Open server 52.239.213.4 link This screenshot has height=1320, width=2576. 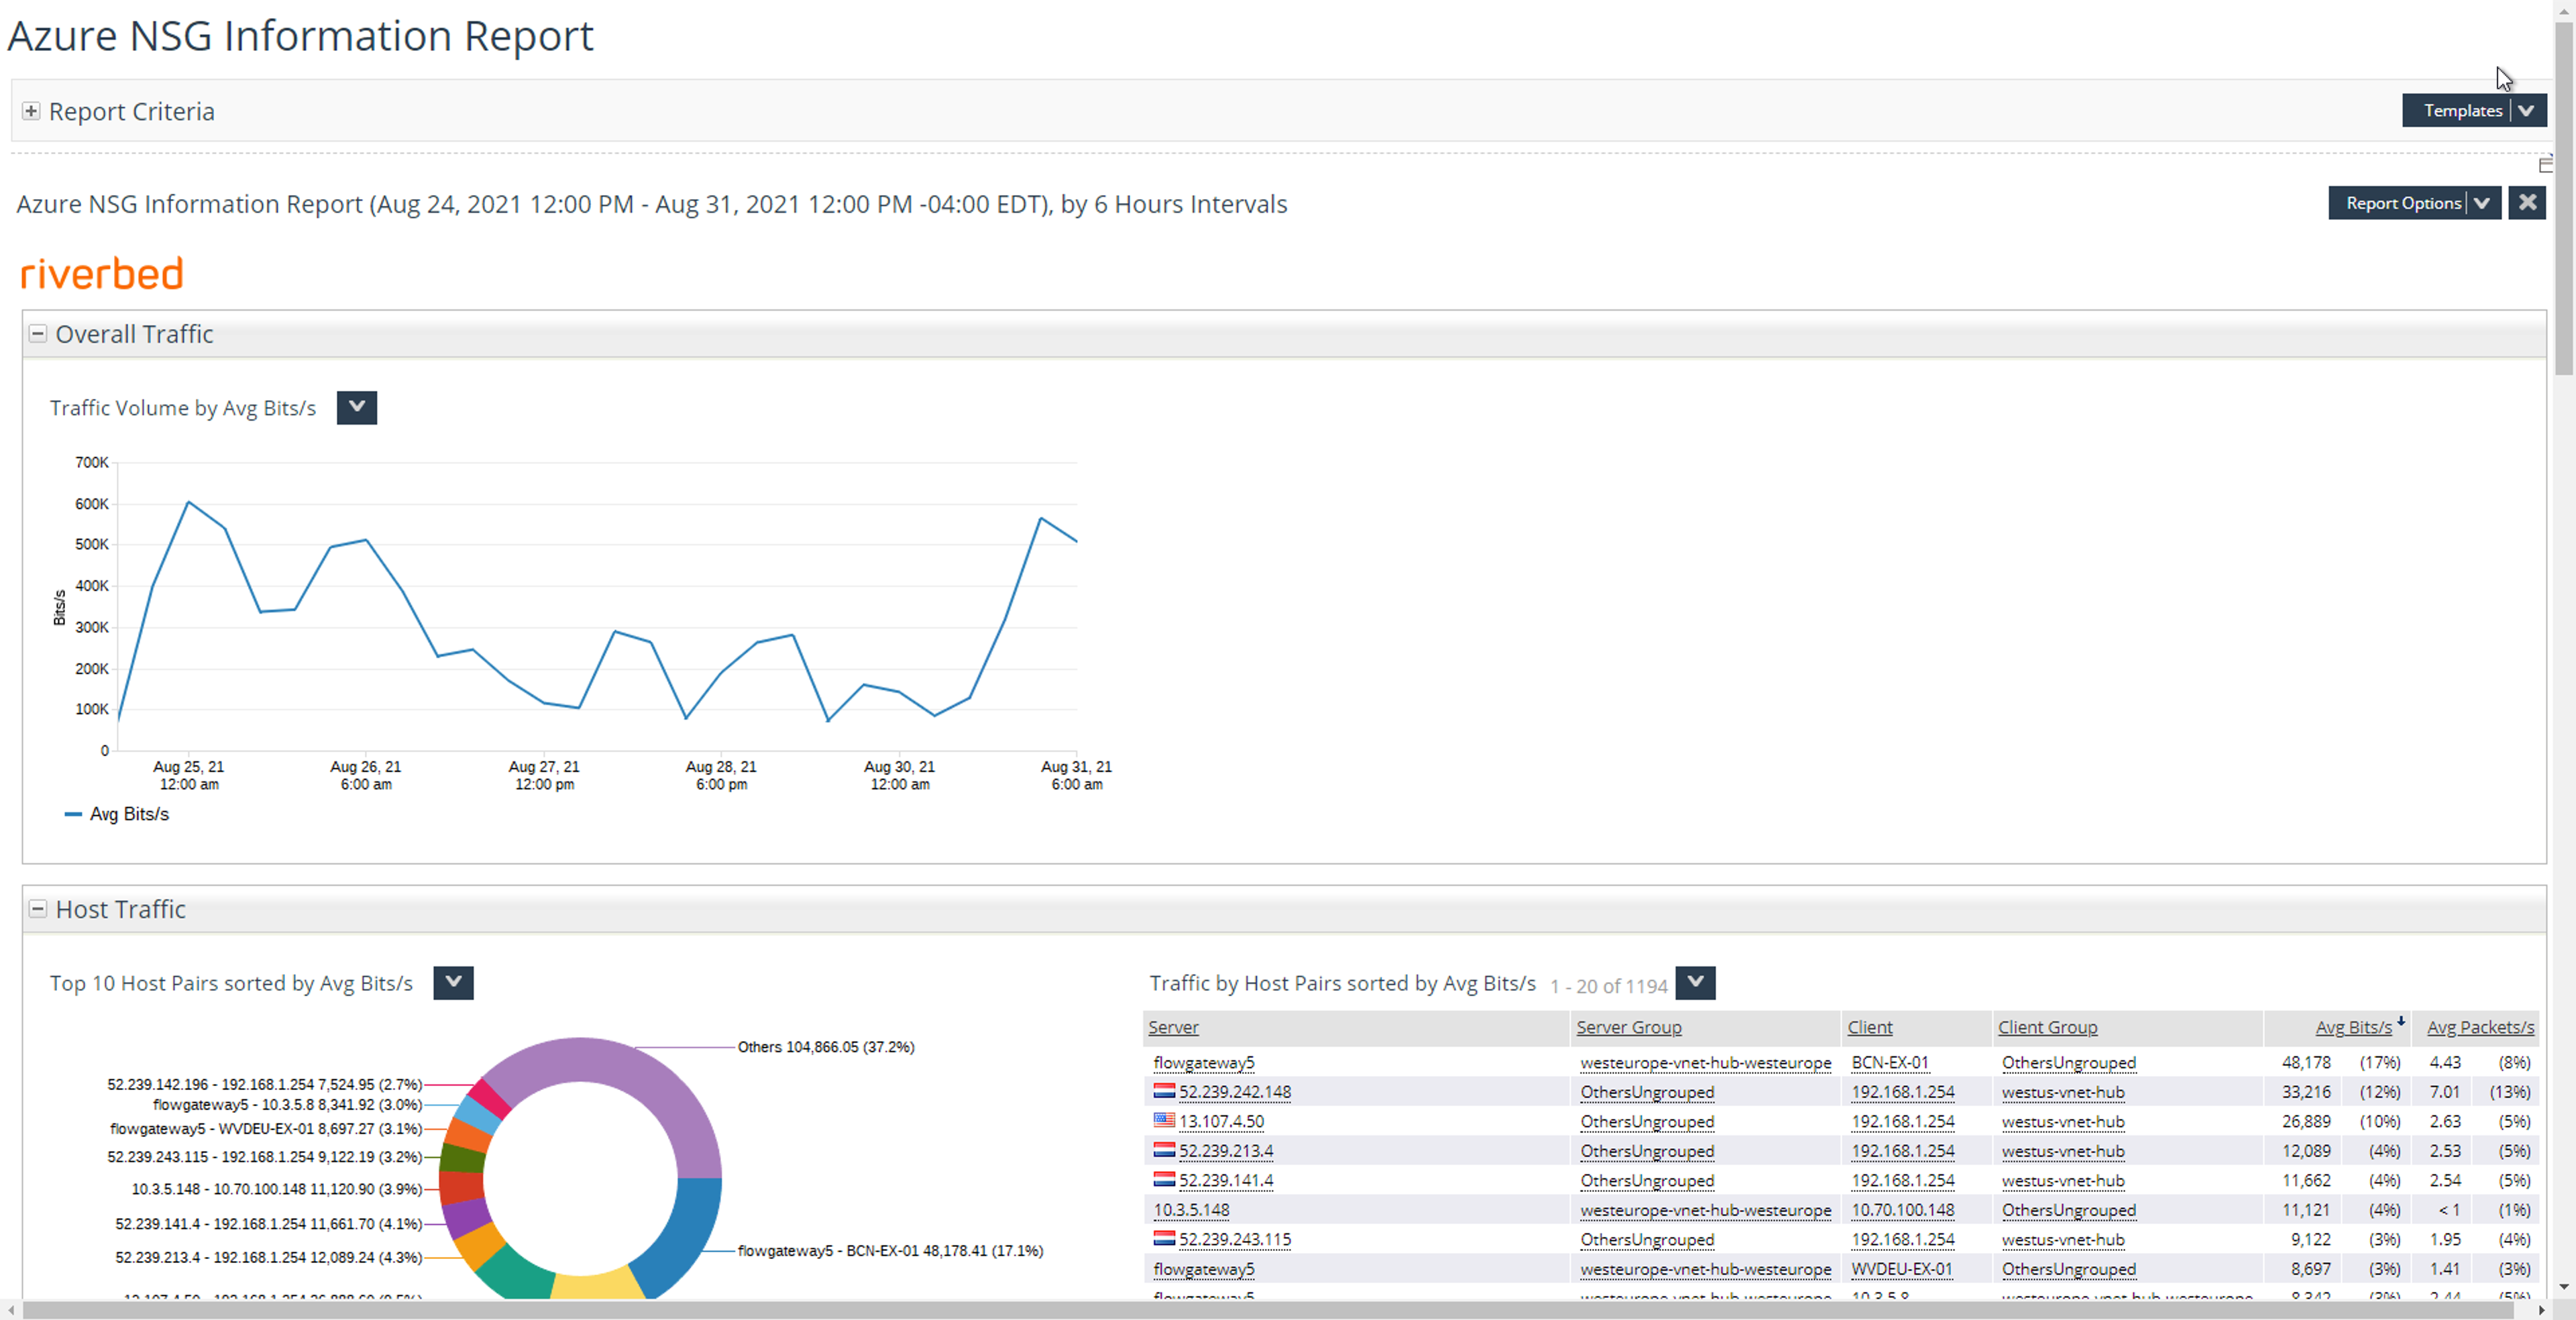click(x=1226, y=1151)
